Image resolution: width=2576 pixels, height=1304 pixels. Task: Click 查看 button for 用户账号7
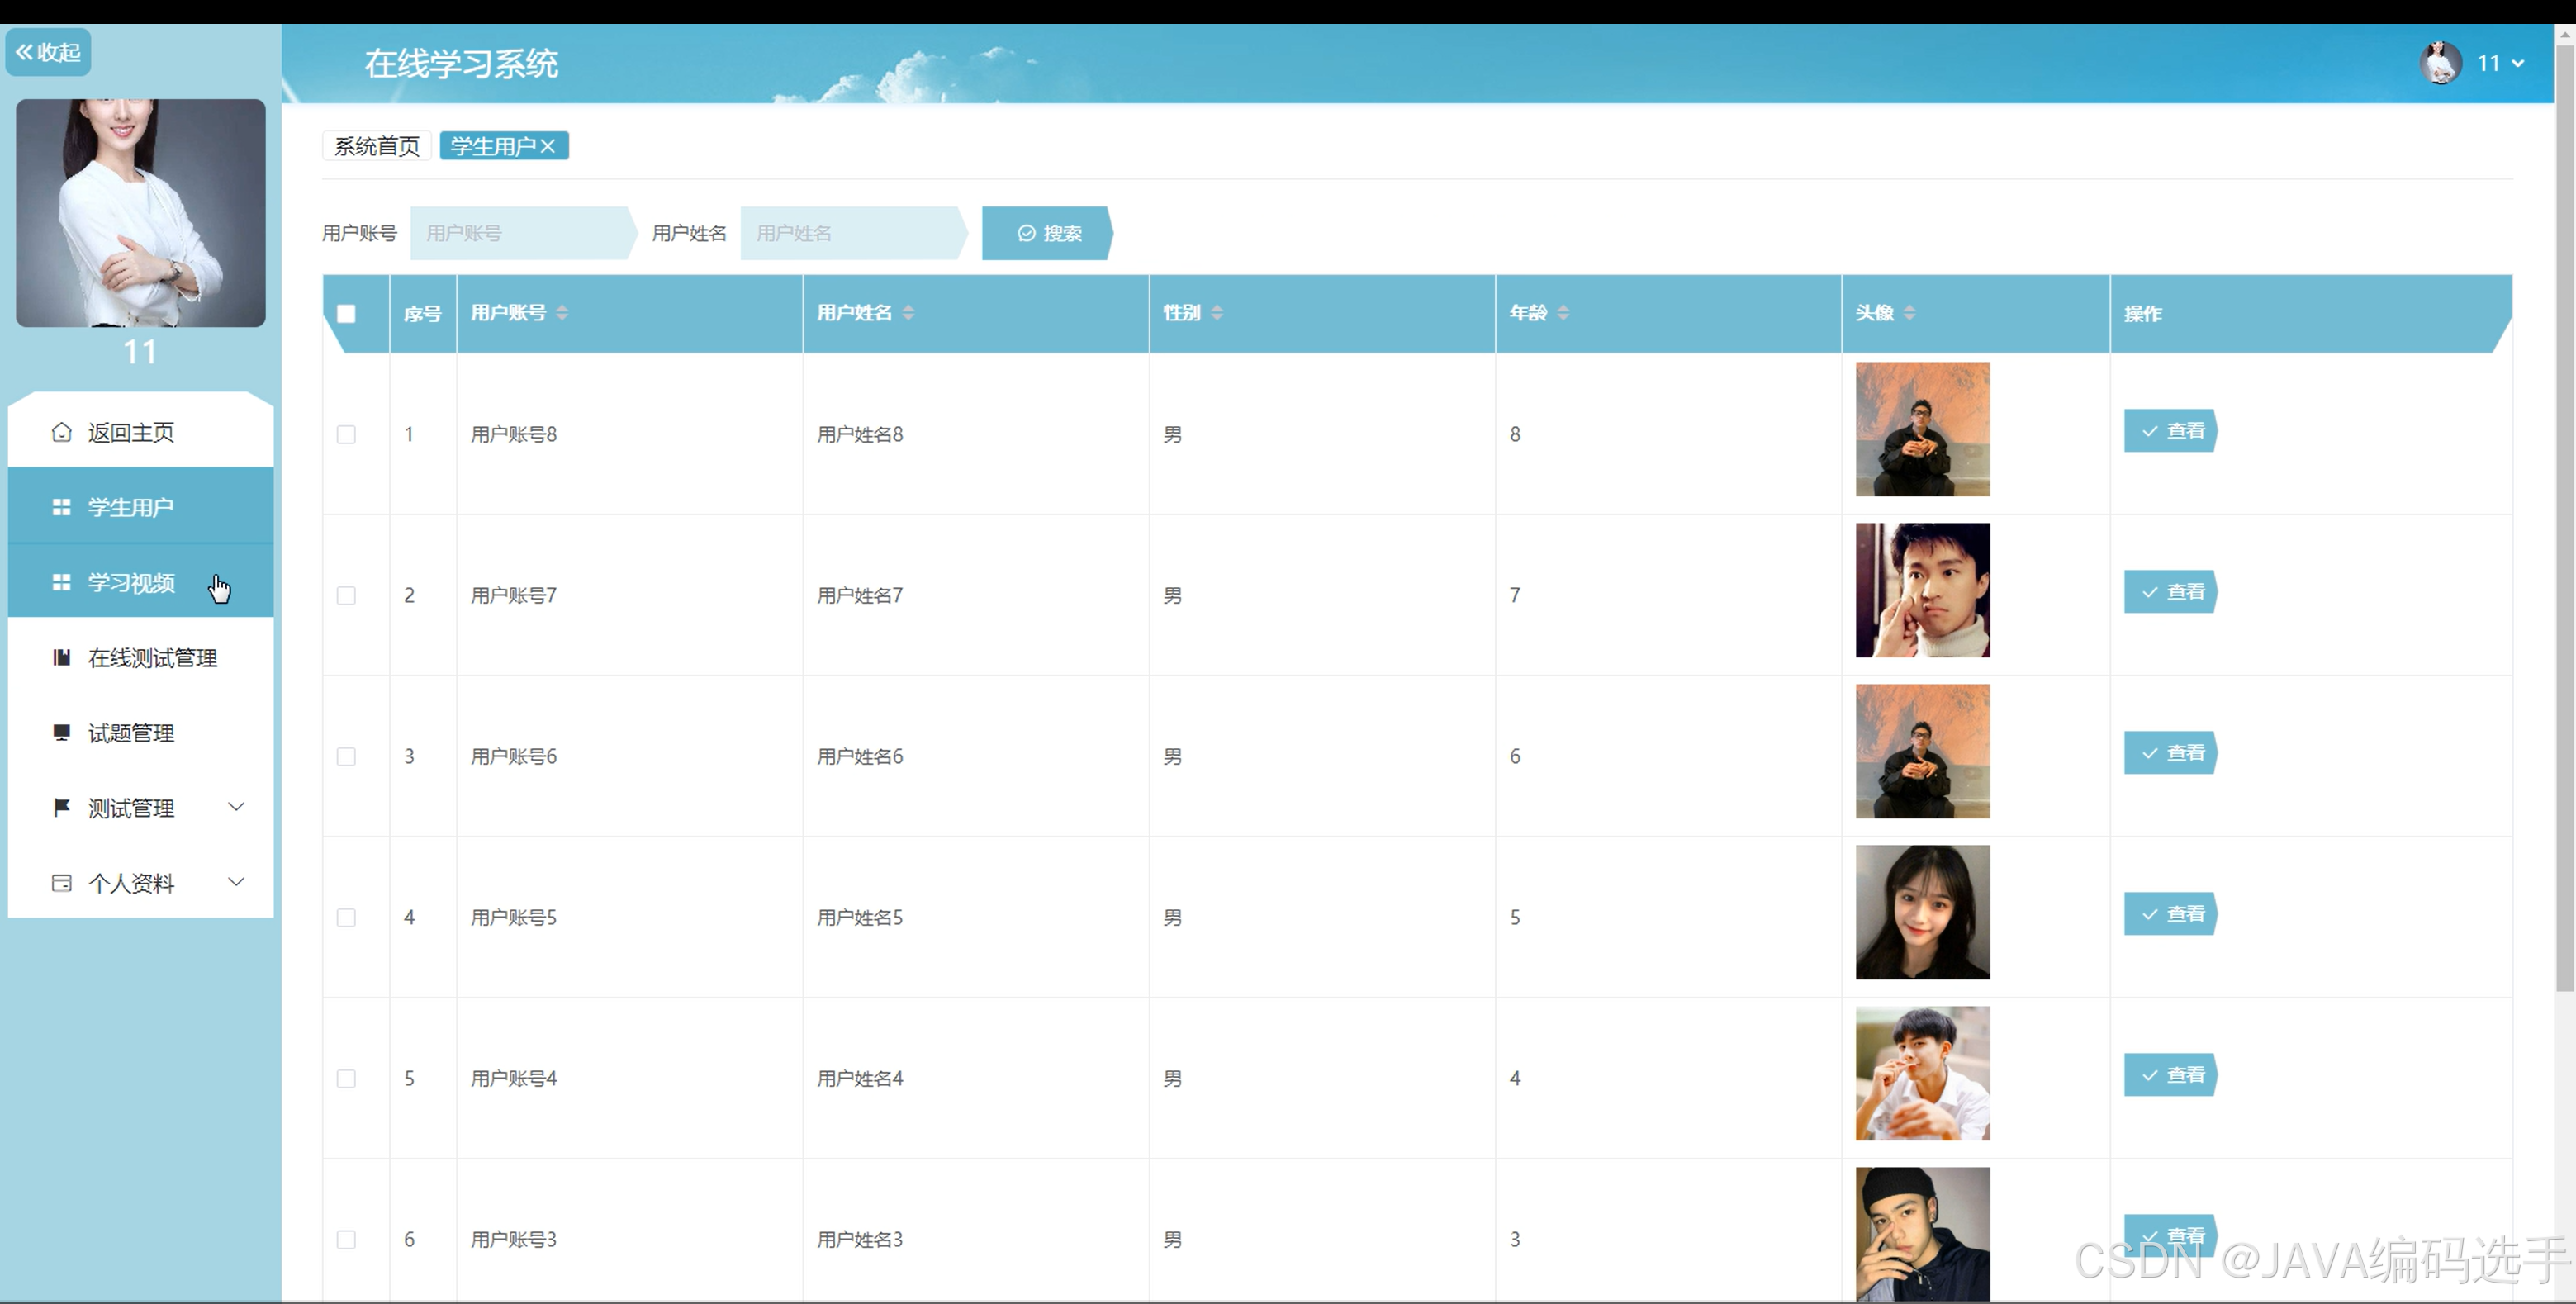pyautogui.click(x=2171, y=592)
